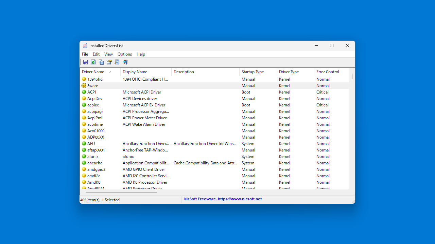Select the 'AMD GPIO Client Driver' cell
Image resolution: width=435 pixels, height=244 pixels.
144,169
